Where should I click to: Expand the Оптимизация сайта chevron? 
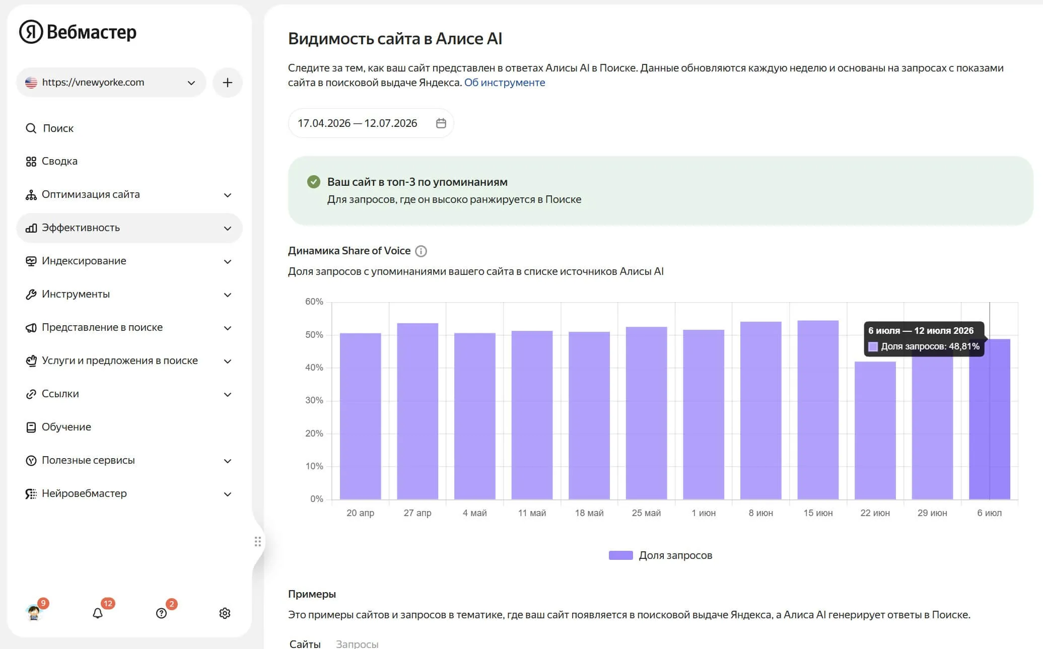coord(228,195)
